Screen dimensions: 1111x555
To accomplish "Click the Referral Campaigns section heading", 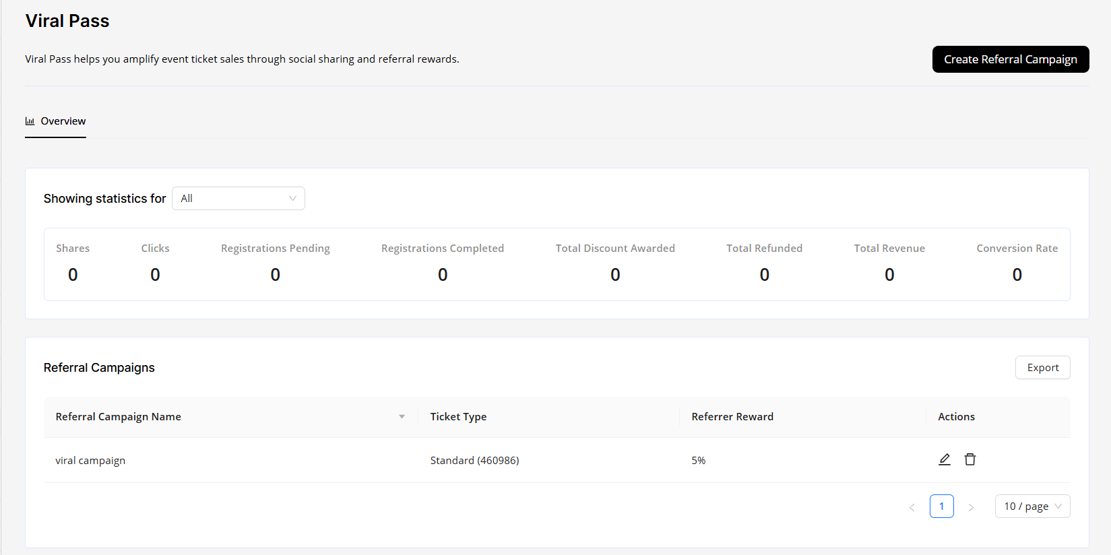I will 99,368.
